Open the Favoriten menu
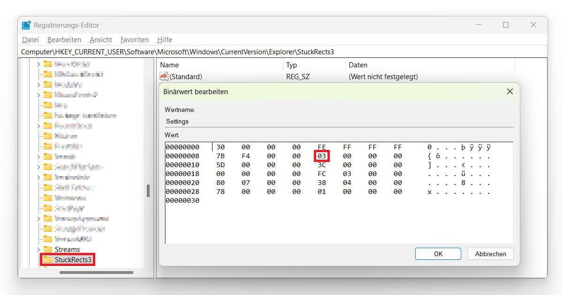Screen dimensions: 563x295 134,40
